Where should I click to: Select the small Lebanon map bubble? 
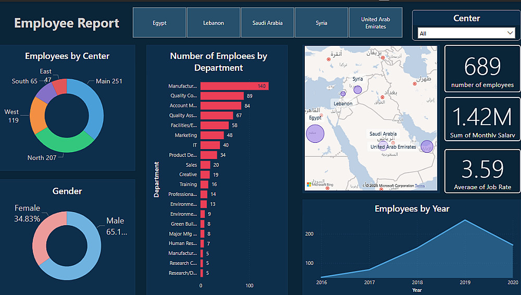pyautogui.click(x=343, y=94)
